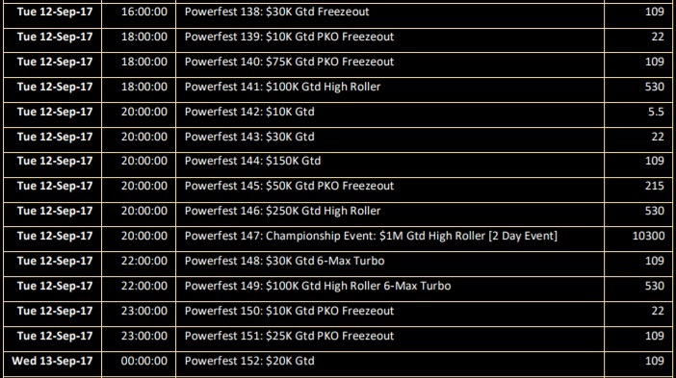Click the 215 buy-in amount
This screenshot has height=378, width=676.
pyautogui.click(x=655, y=186)
